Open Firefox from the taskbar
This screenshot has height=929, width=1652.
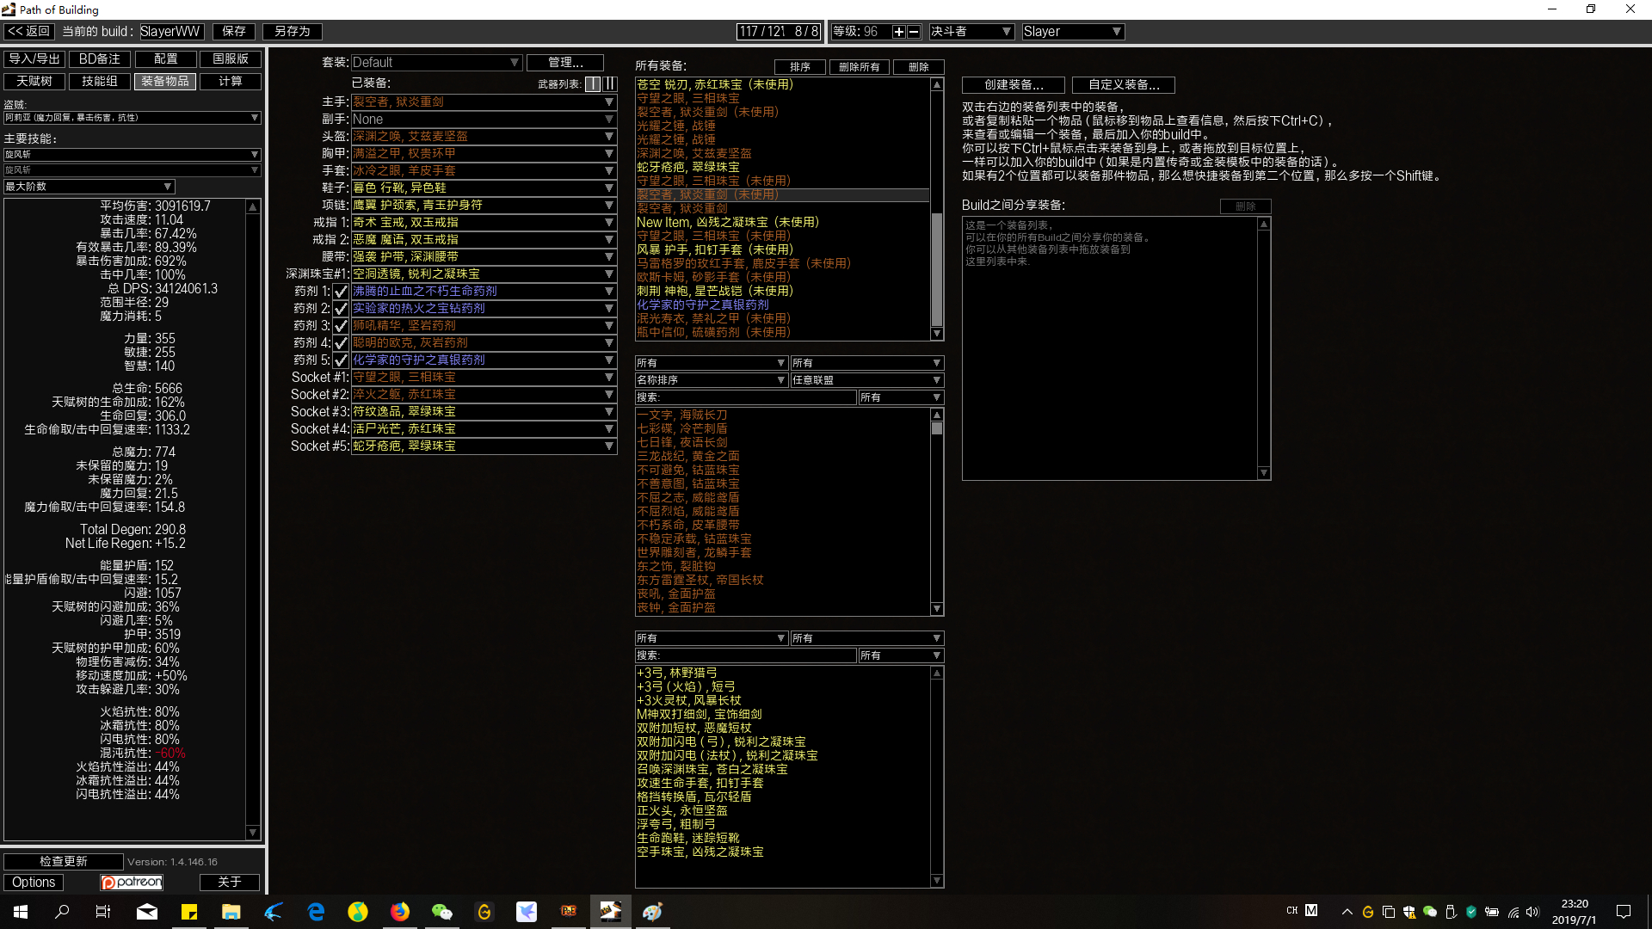[400, 912]
